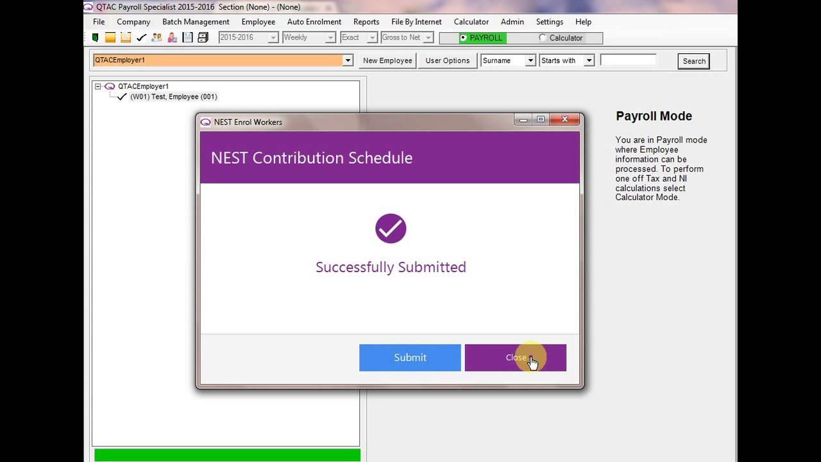Viewport: 821px width, 462px height.
Task: Click the search text input field
Action: click(629, 60)
